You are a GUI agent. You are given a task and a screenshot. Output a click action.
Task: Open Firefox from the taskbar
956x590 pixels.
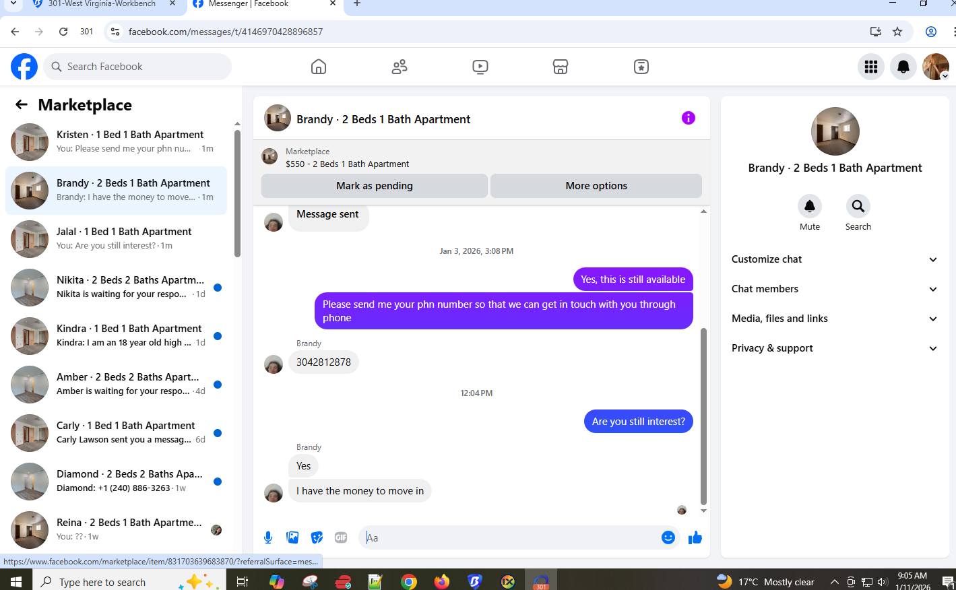tap(442, 581)
